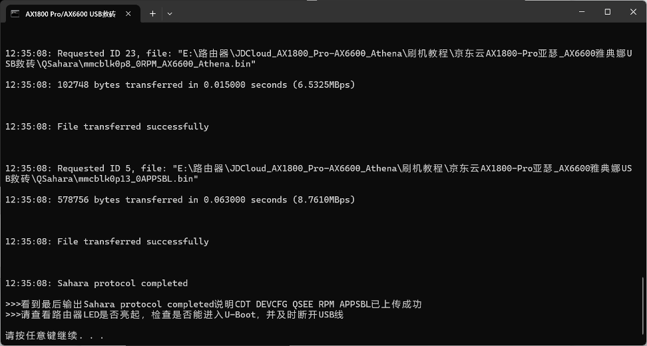Open a new terminal tab

pyautogui.click(x=152, y=13)
